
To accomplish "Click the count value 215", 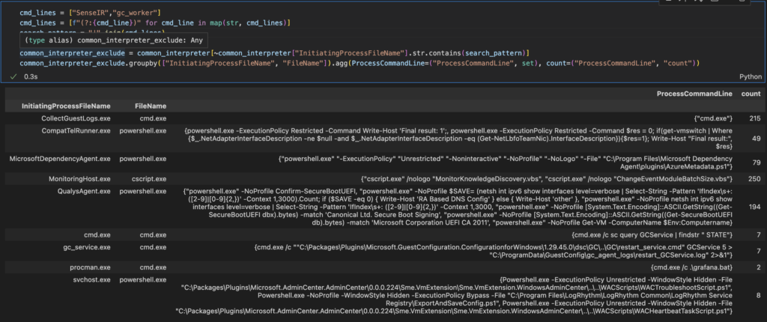I will click(755, 118).
